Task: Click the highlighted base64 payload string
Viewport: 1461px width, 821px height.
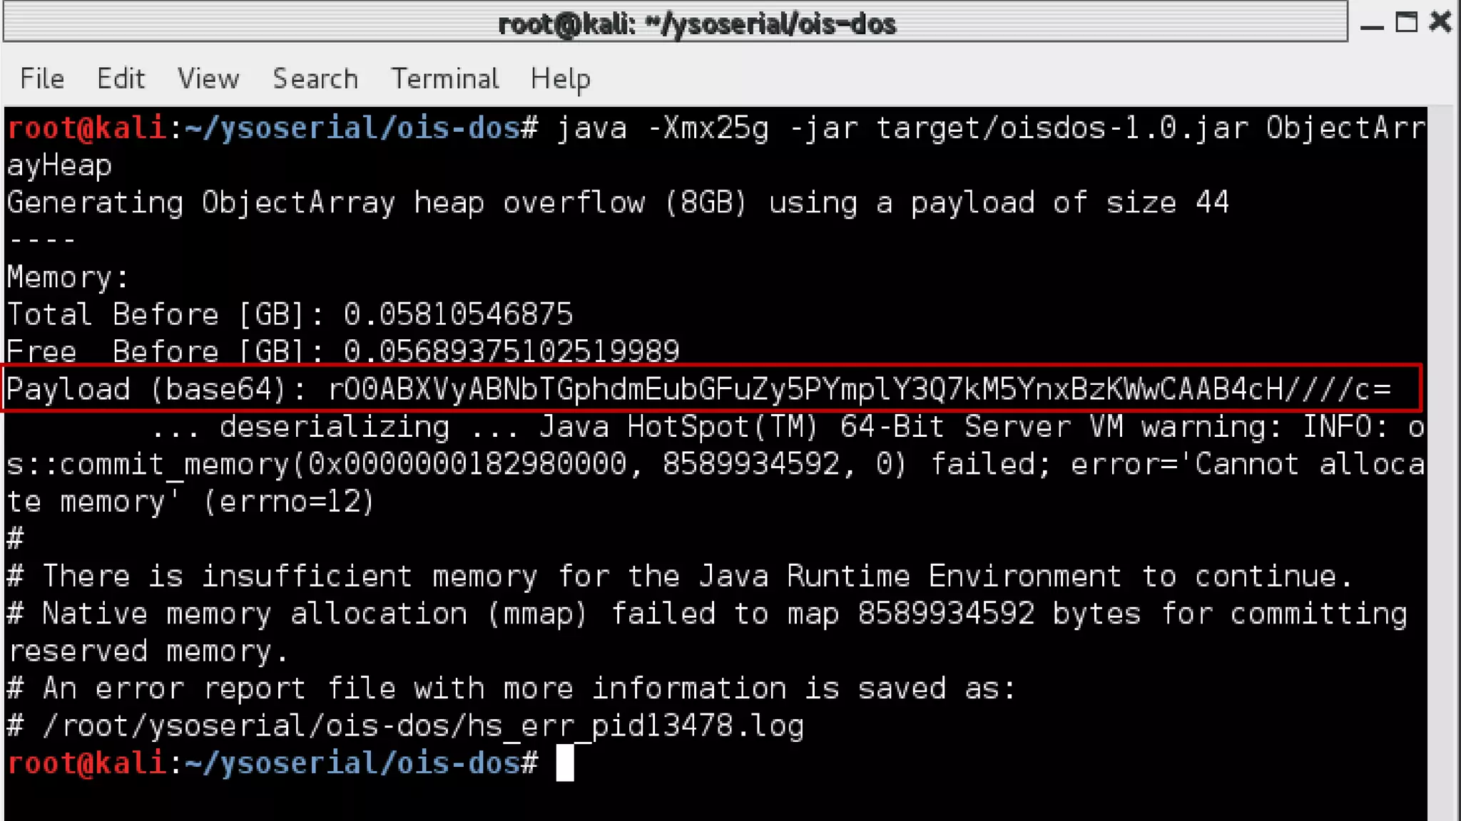Action: click(x=859, y=389)
